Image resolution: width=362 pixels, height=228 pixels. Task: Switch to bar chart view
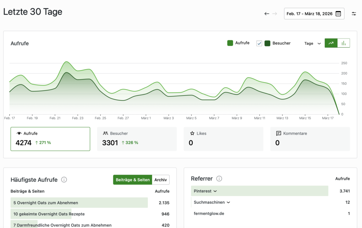344,43
